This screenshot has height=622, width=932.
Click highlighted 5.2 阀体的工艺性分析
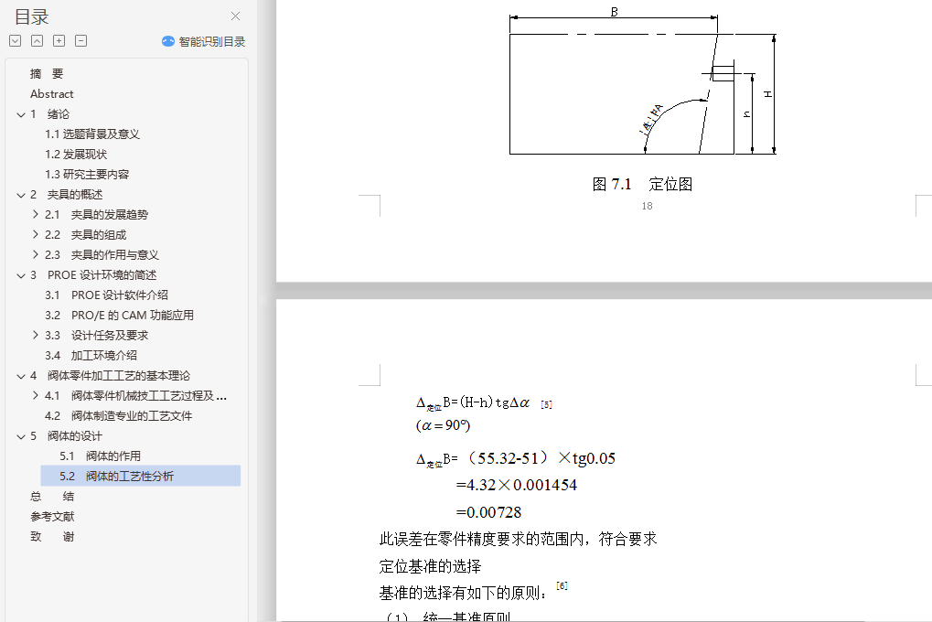pyautogui.click(x=140, y=476)
